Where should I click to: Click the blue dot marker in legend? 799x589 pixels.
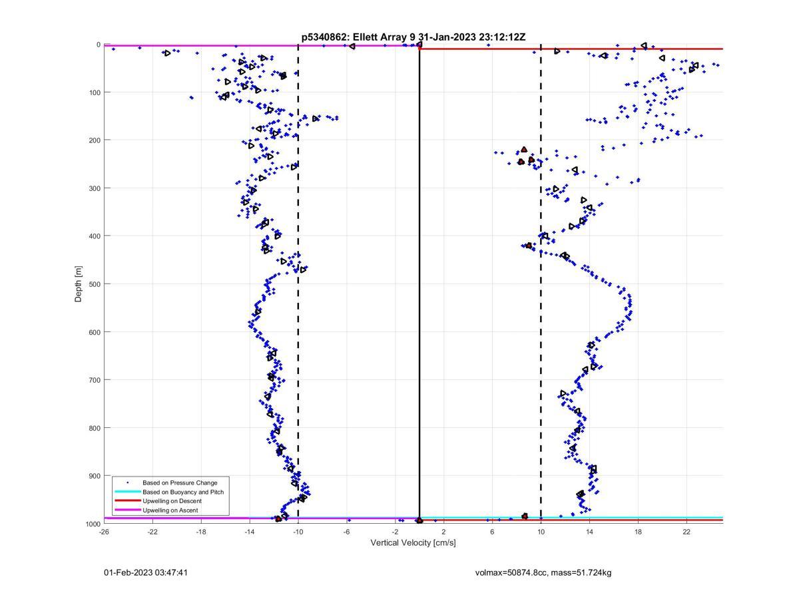[128, 483]
